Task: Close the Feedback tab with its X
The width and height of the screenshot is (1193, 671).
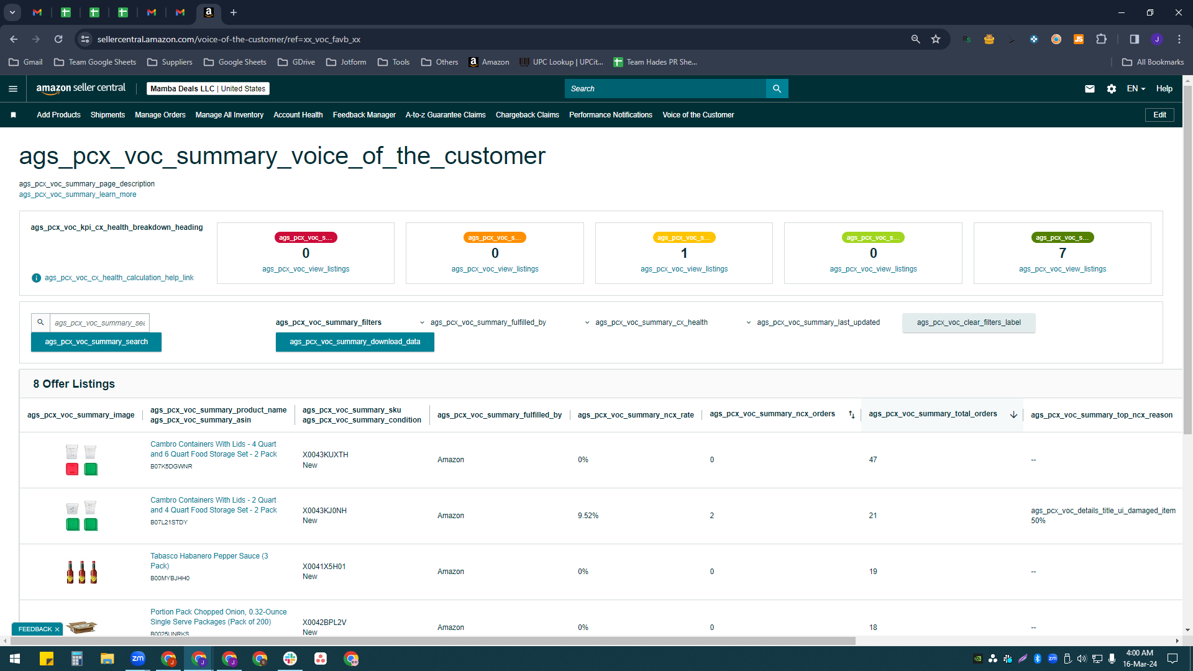Action: pos(57,629)
